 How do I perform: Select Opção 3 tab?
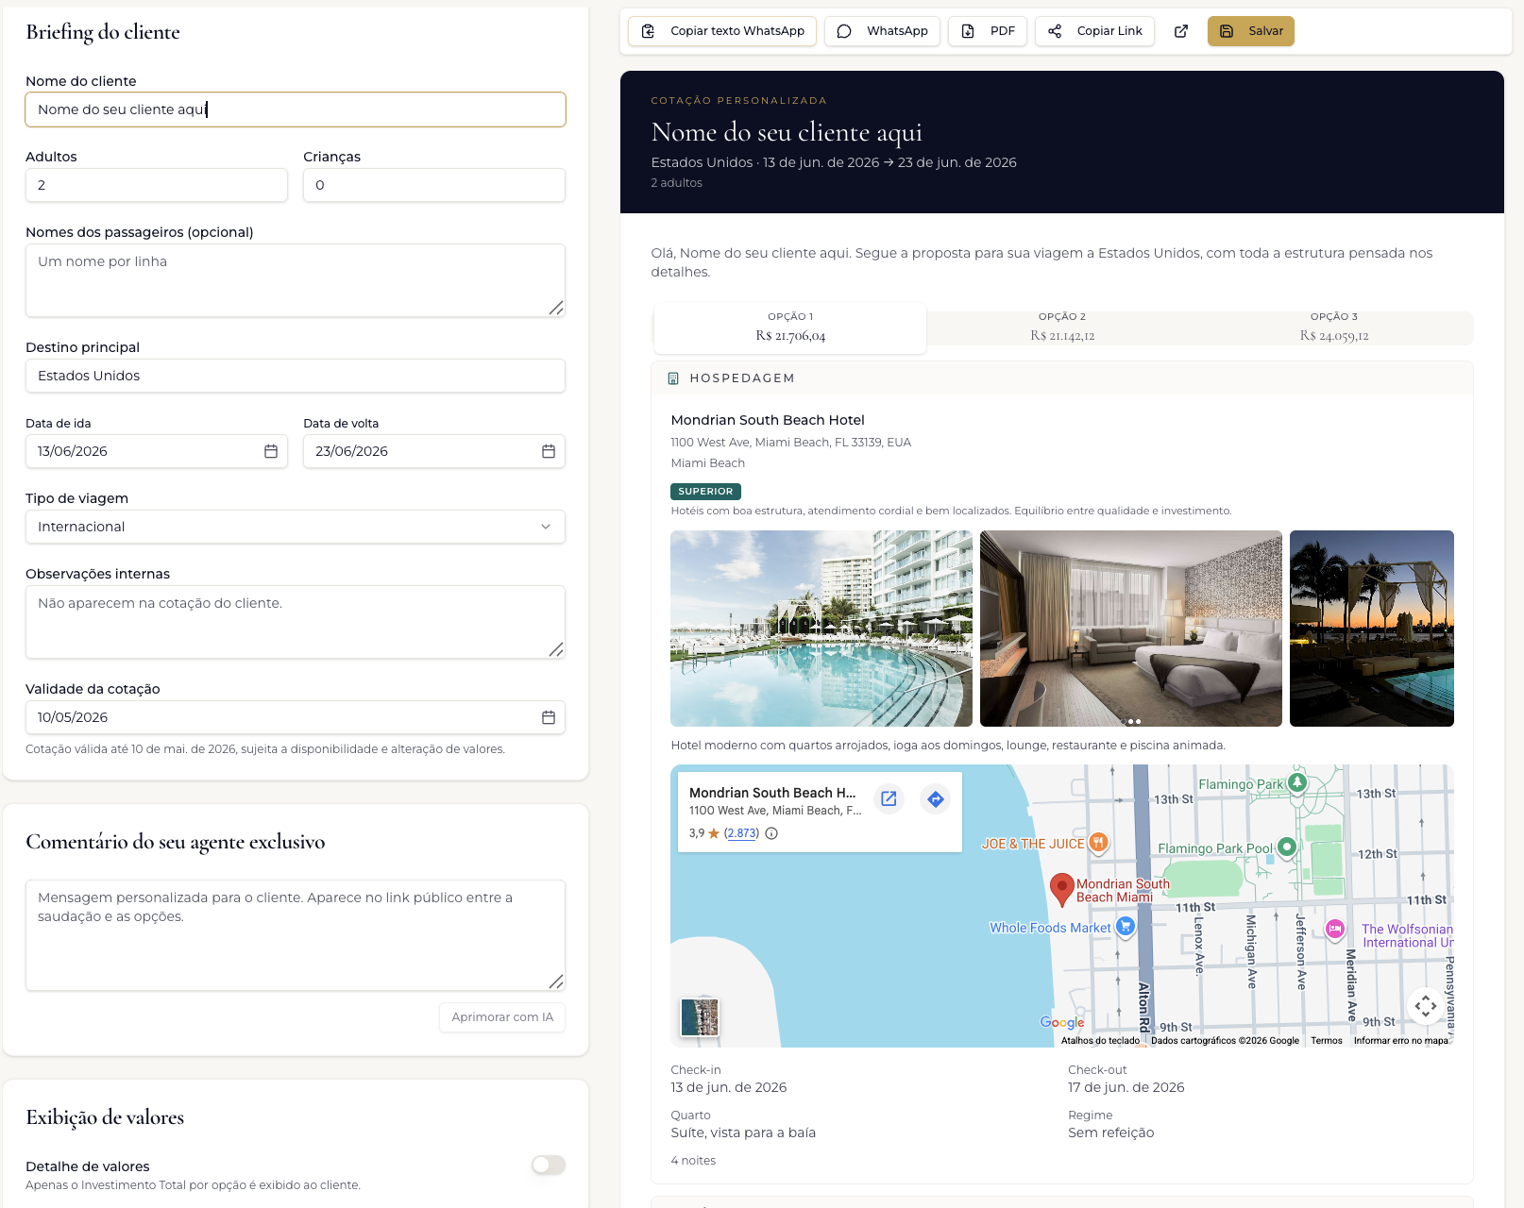(x=1334, y=327)
